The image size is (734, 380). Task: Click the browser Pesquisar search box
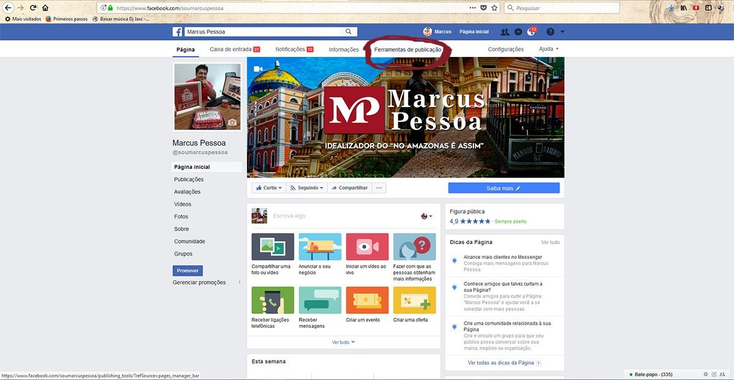pos(563,8)
